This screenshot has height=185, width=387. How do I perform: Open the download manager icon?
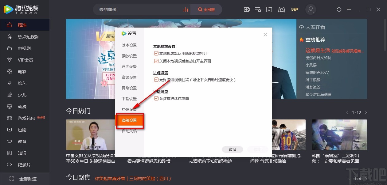[269, 9]
